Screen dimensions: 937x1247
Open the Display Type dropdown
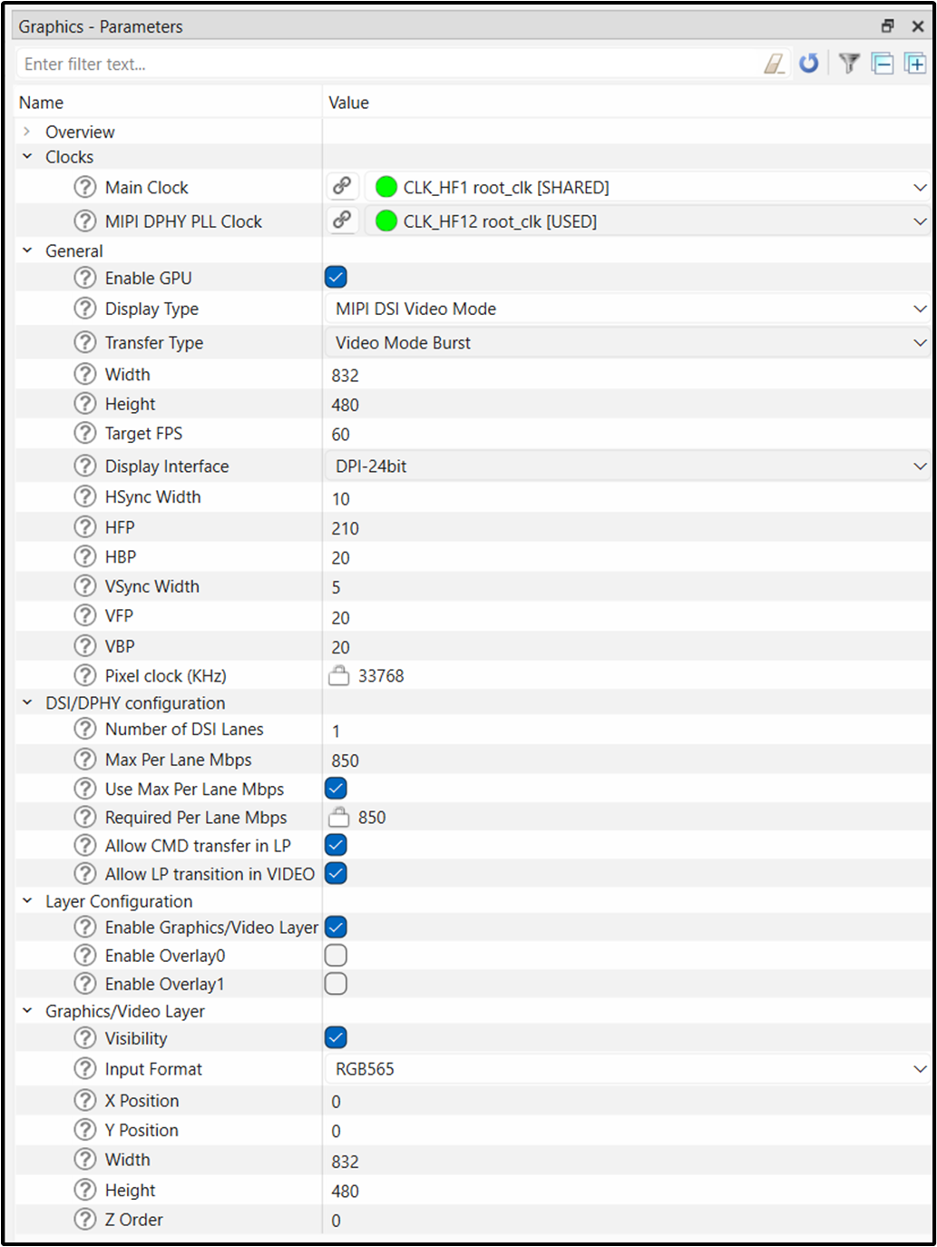(x=626, y=309)
